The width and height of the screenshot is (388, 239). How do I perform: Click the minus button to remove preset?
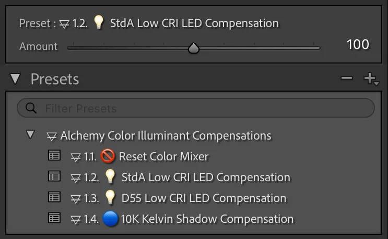[x=347, y=79]
